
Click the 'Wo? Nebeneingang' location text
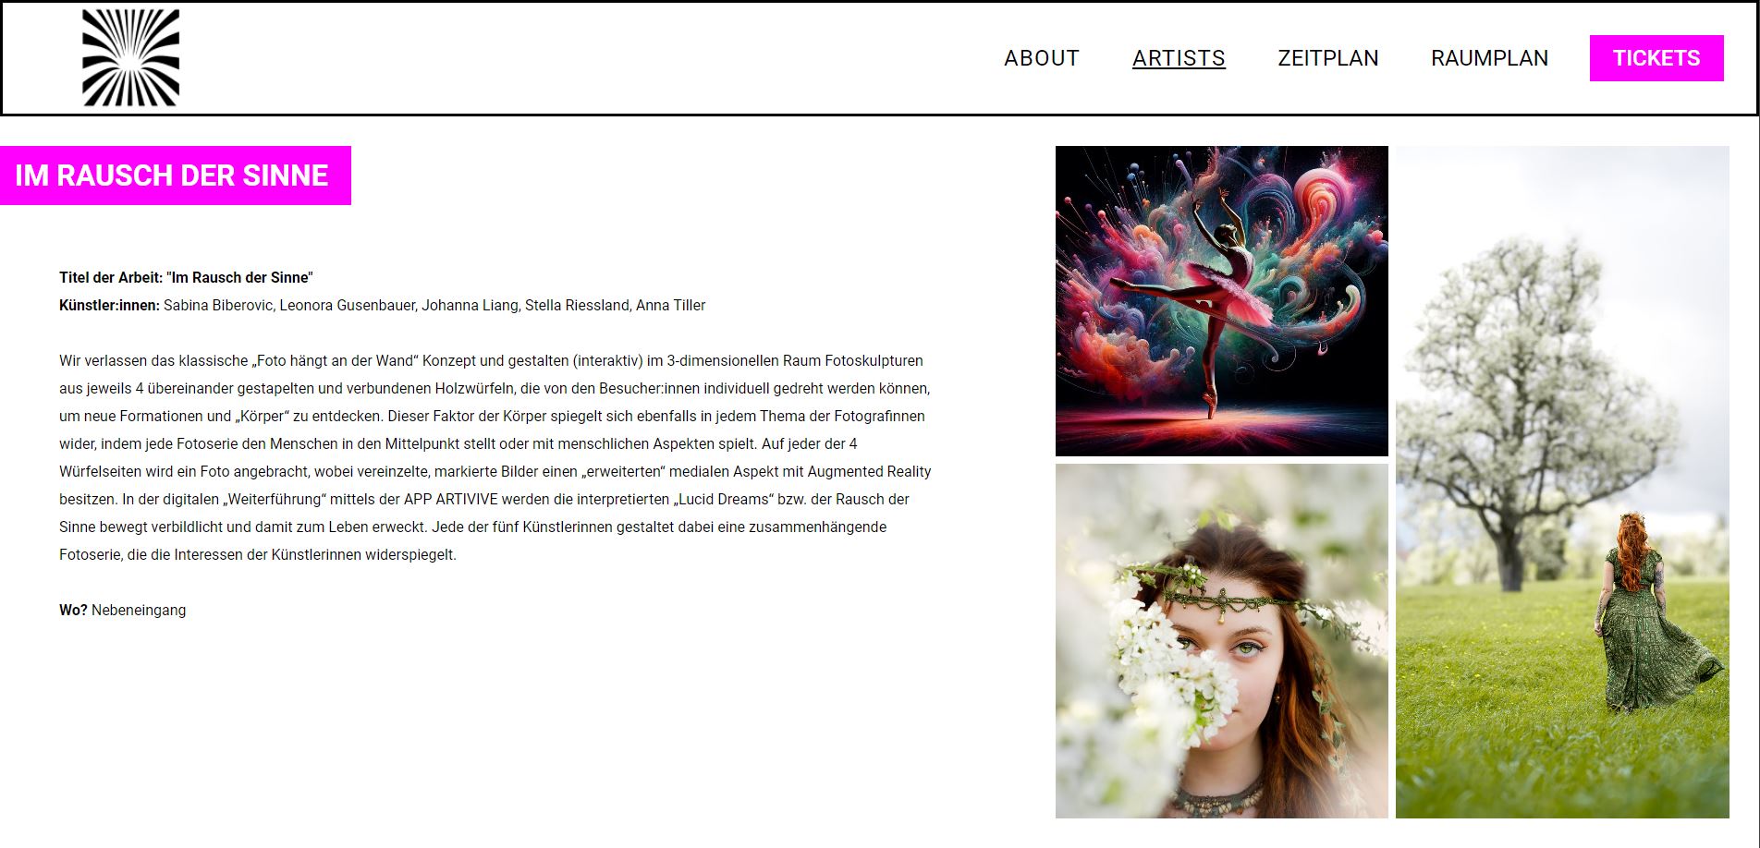123,610
